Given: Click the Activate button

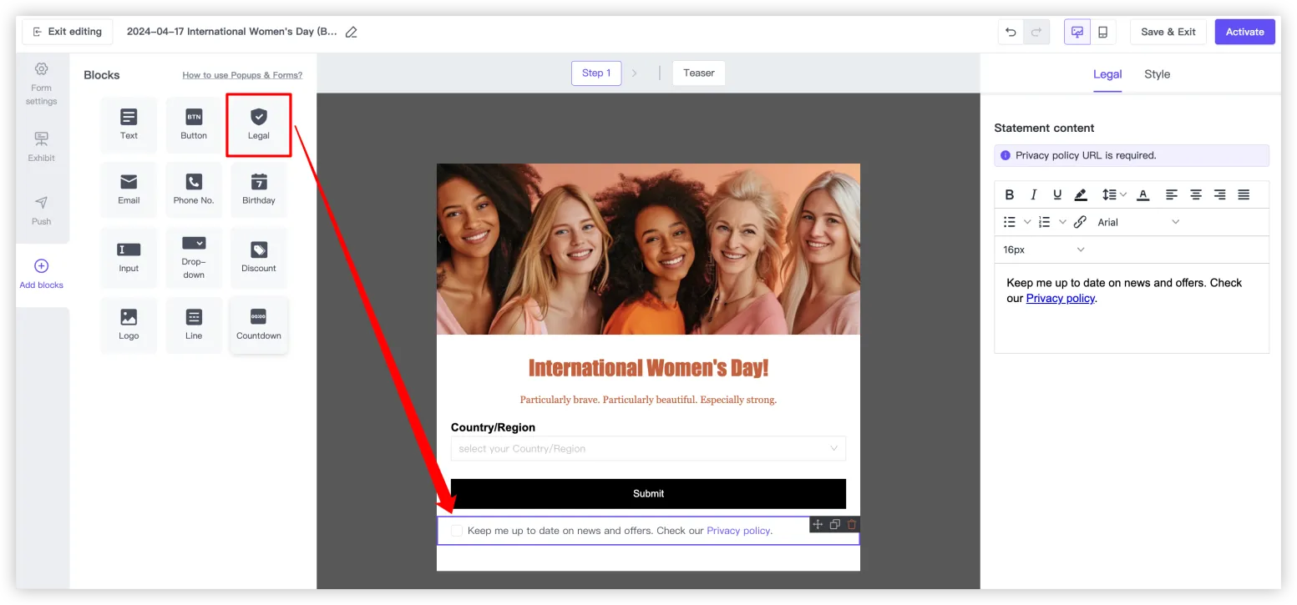Looking at the screenshot, I should pos(1244,33).
